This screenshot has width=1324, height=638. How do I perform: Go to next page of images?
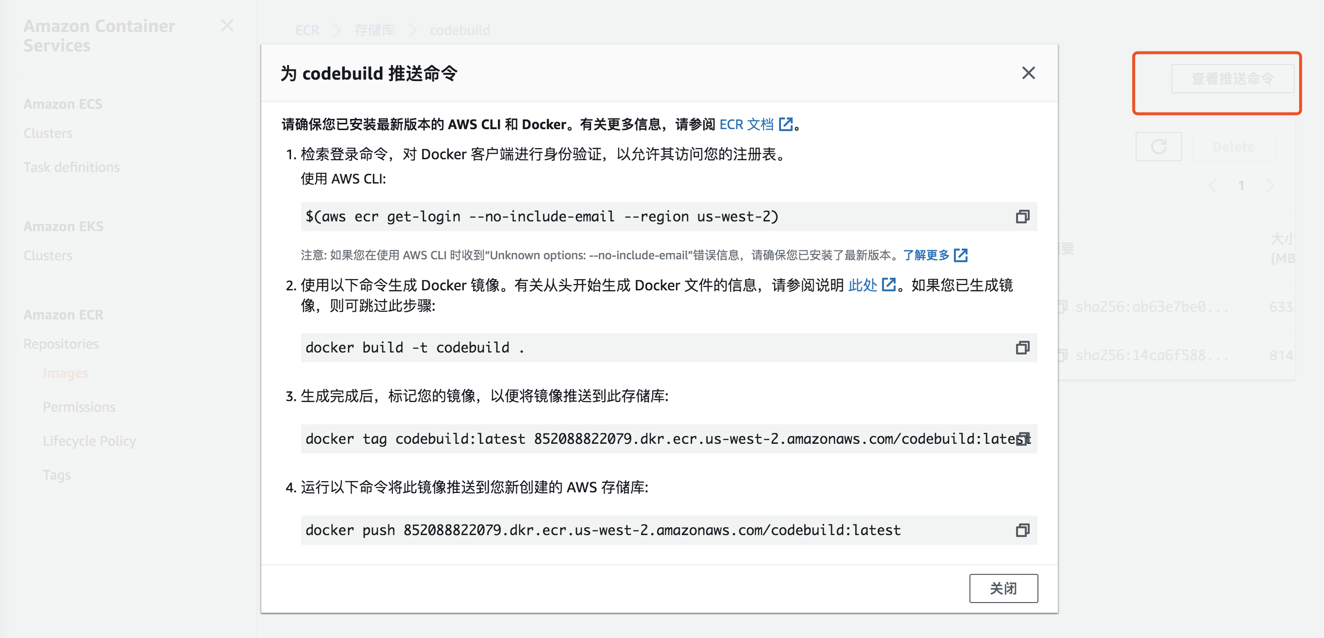tap(1270, 185)
